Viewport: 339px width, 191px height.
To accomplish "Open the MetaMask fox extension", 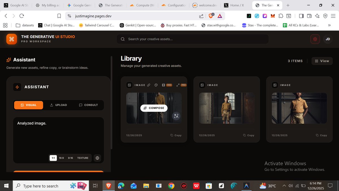I will [x=273, y=16].
